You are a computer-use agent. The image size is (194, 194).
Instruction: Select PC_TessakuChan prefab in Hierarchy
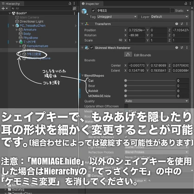(x=32, y=26)
